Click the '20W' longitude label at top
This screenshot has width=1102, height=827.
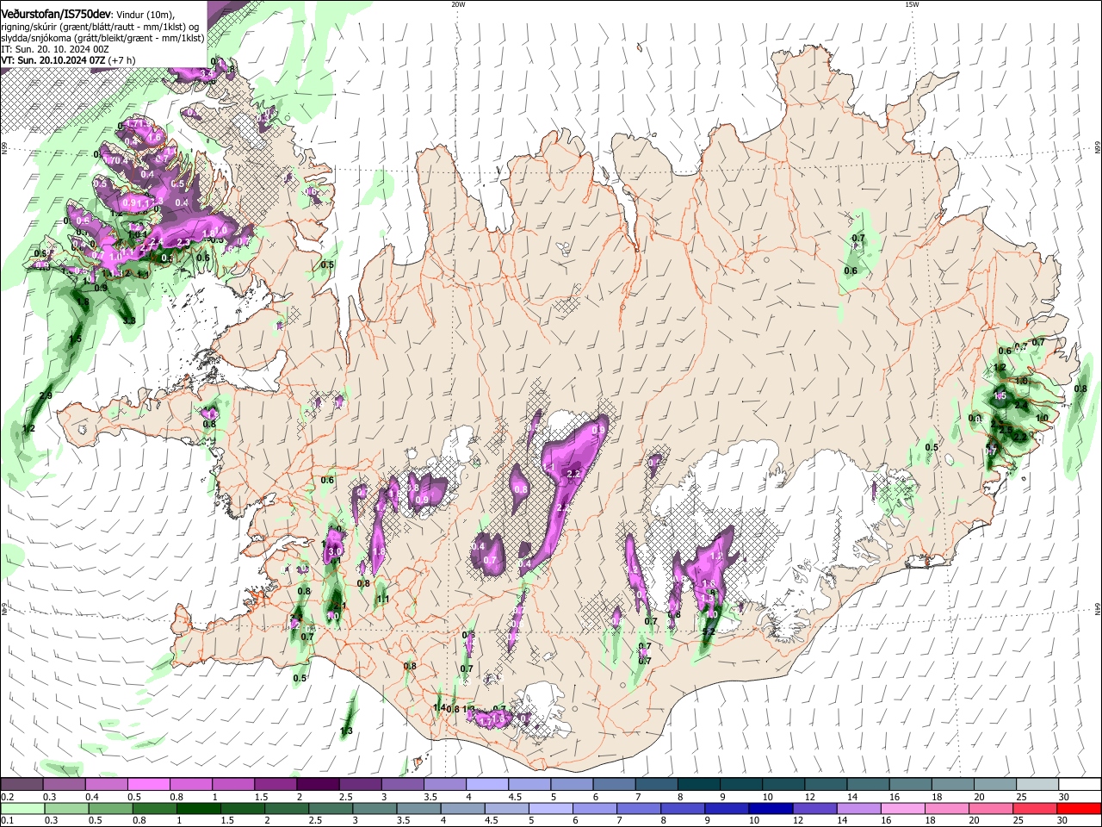(458, 4)
